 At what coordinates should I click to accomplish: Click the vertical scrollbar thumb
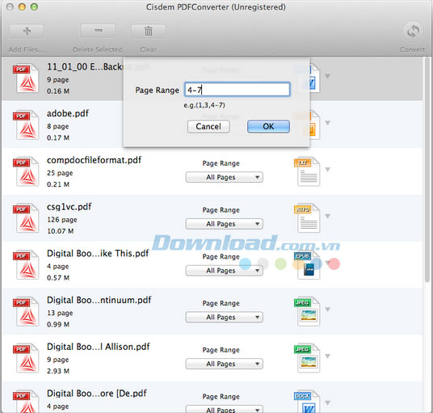[427, 170]
